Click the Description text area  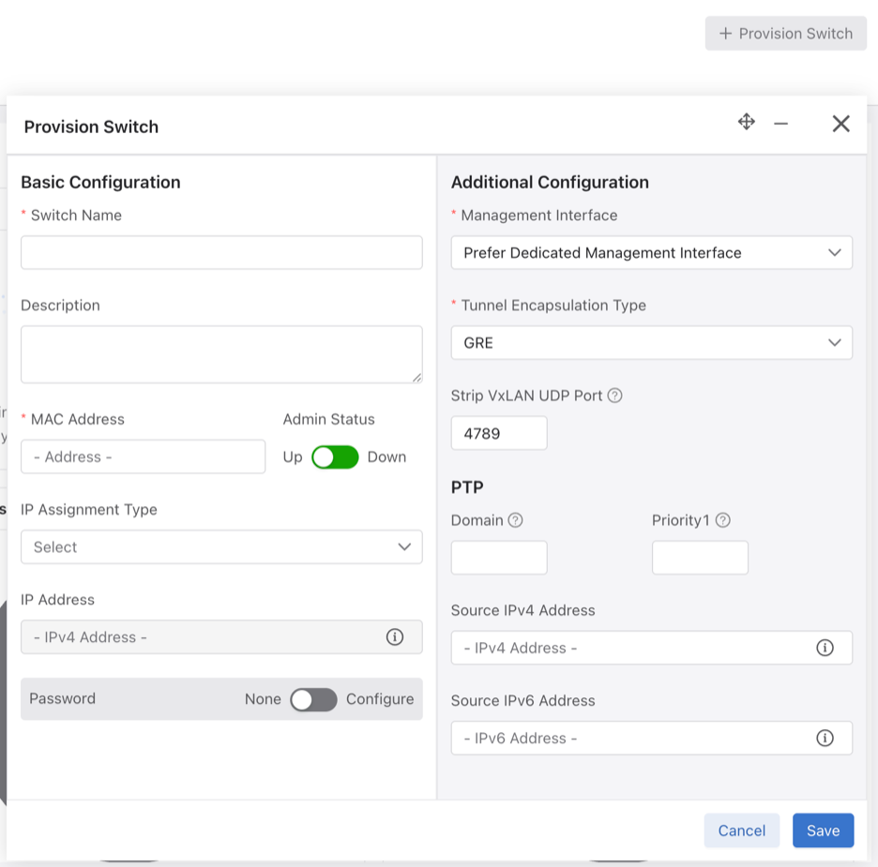[x=221, y=354]
